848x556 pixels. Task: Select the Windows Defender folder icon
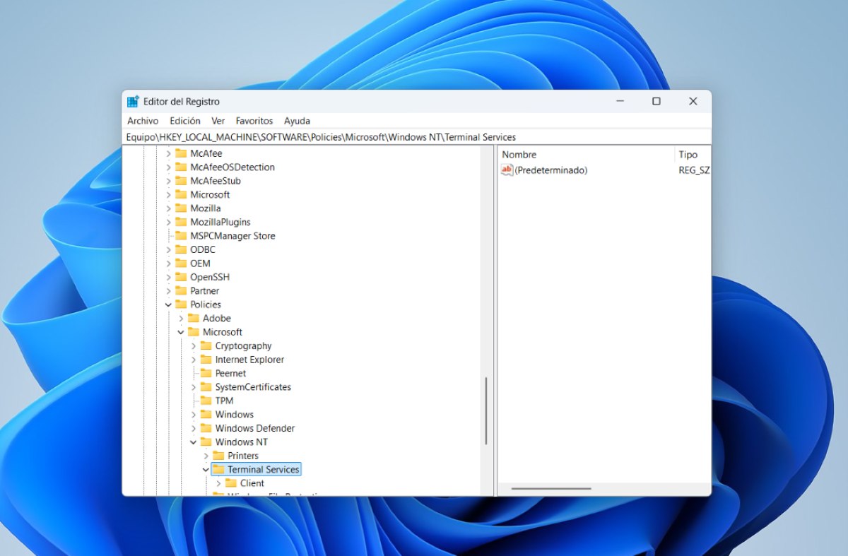206,428
